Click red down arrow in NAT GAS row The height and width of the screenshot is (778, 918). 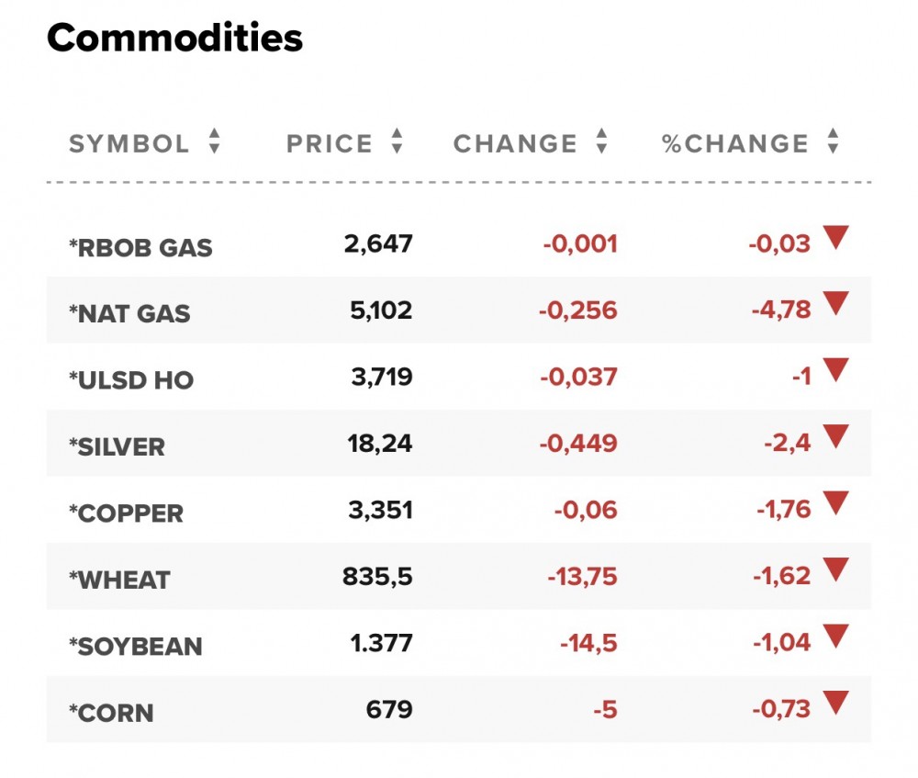pyautogui.click(x=835, y=304)
